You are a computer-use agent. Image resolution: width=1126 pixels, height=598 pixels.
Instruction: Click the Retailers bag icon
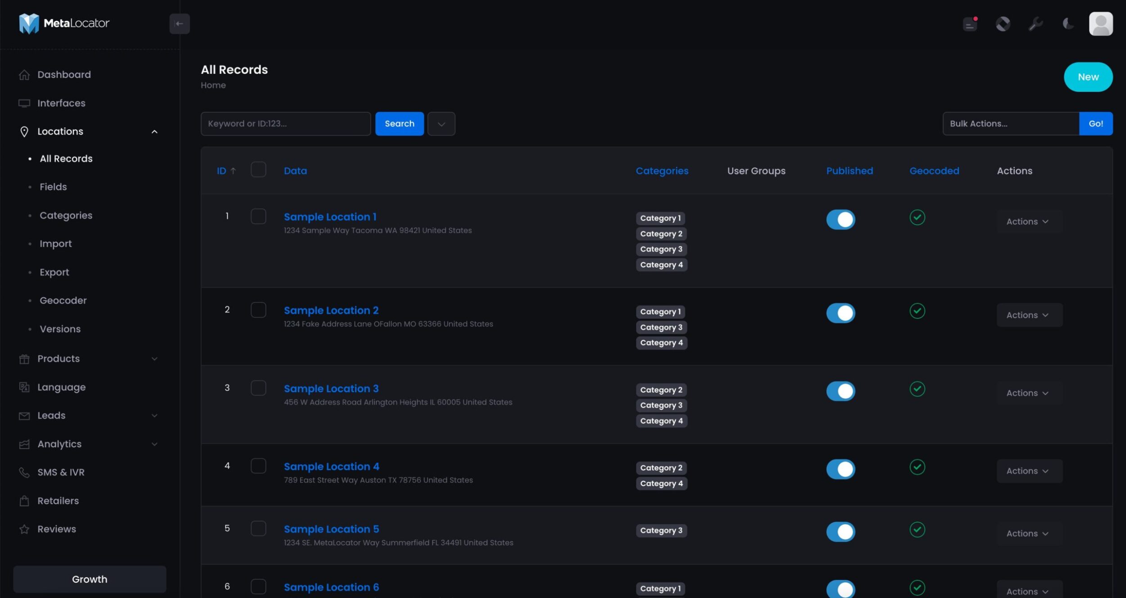tap(24, 501)
